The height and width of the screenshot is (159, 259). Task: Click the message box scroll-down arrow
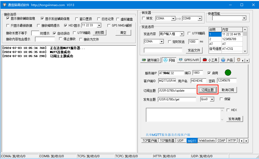click(x=222, y=119)
